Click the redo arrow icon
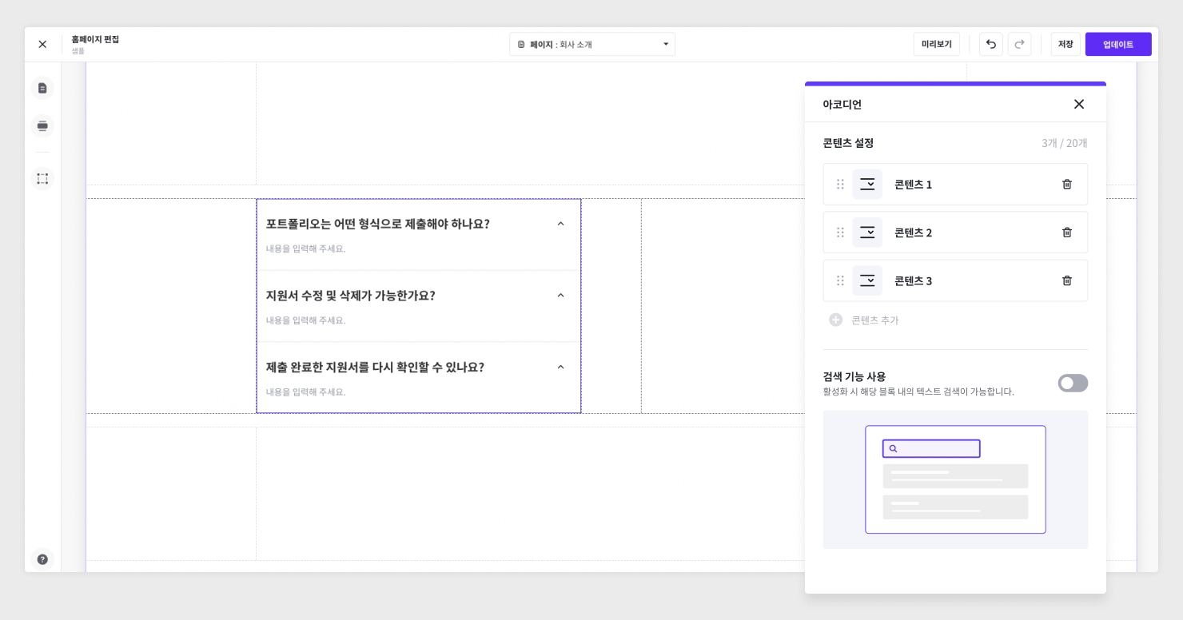Image resolution: width=1183 pixels, height=620 pixels. (1019, 44)
